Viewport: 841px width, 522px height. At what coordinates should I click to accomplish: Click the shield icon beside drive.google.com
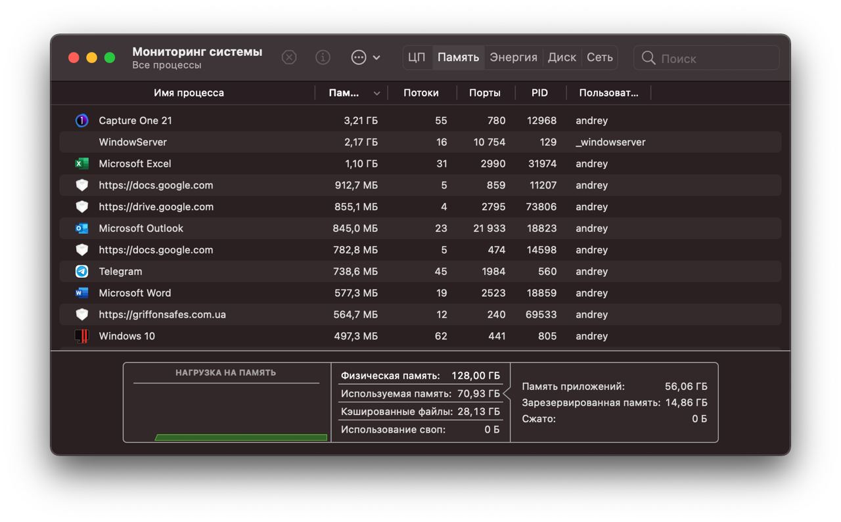point(81,207)
